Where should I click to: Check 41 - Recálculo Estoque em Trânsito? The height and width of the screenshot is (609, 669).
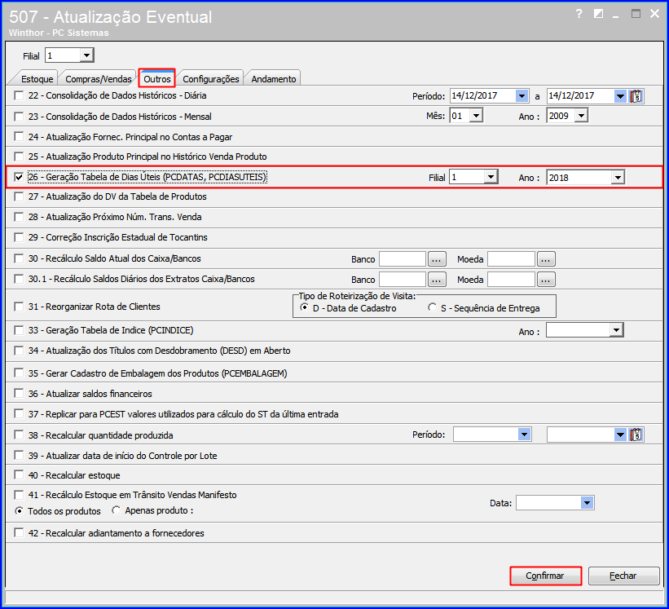click(x=19, y=495)
